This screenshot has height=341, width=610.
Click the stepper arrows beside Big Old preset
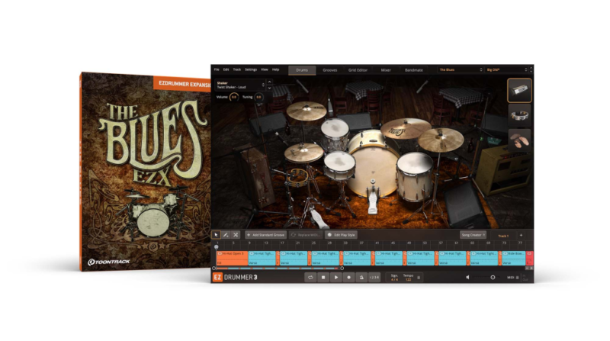tap(531, 69)
